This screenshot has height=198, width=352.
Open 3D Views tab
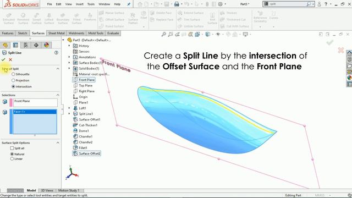47,190
